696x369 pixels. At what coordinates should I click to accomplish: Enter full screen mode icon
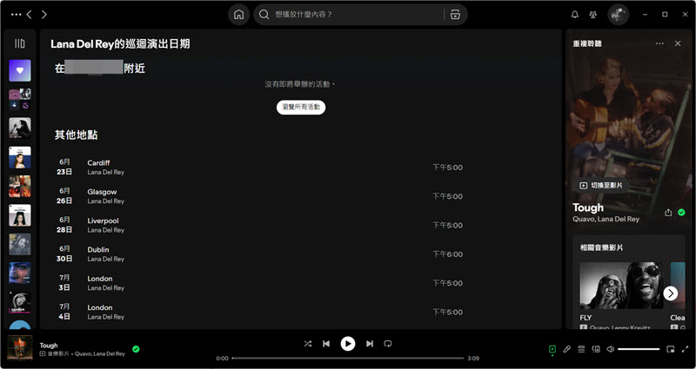pos(685,350)
